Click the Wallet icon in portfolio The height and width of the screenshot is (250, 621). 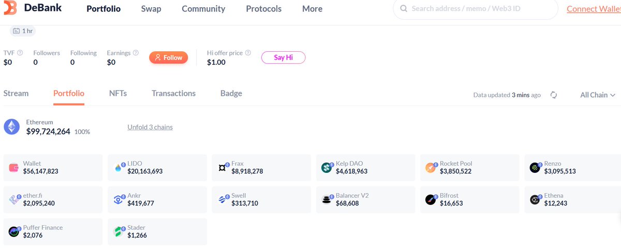coord(14,168)
